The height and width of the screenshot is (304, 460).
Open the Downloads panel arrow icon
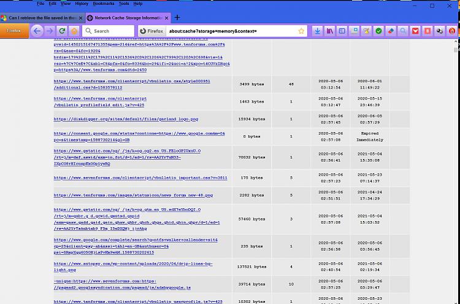tap(317, 31)
